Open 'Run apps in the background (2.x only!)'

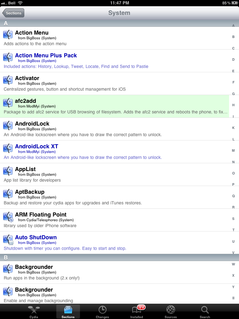[42, 278]
